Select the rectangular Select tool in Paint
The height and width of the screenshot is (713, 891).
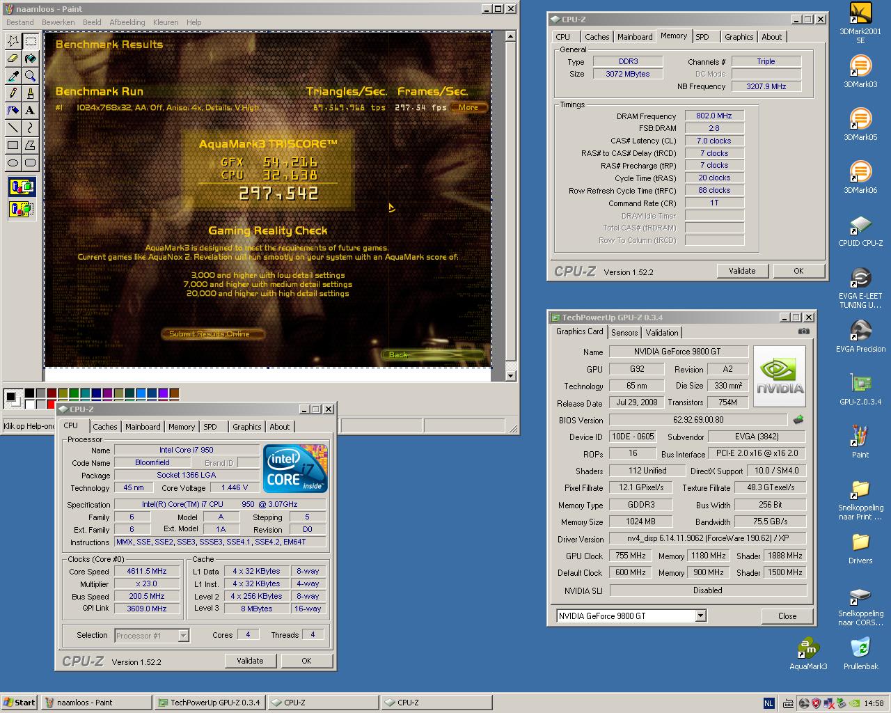coord(30,41)
